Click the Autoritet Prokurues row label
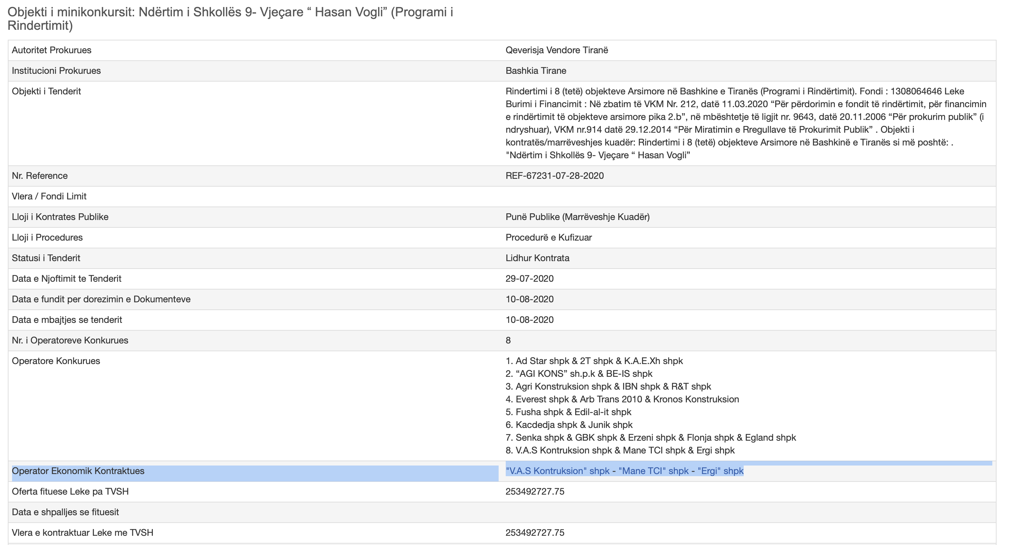This screenshot has height=545, width=1015. [x=52, y=50]
